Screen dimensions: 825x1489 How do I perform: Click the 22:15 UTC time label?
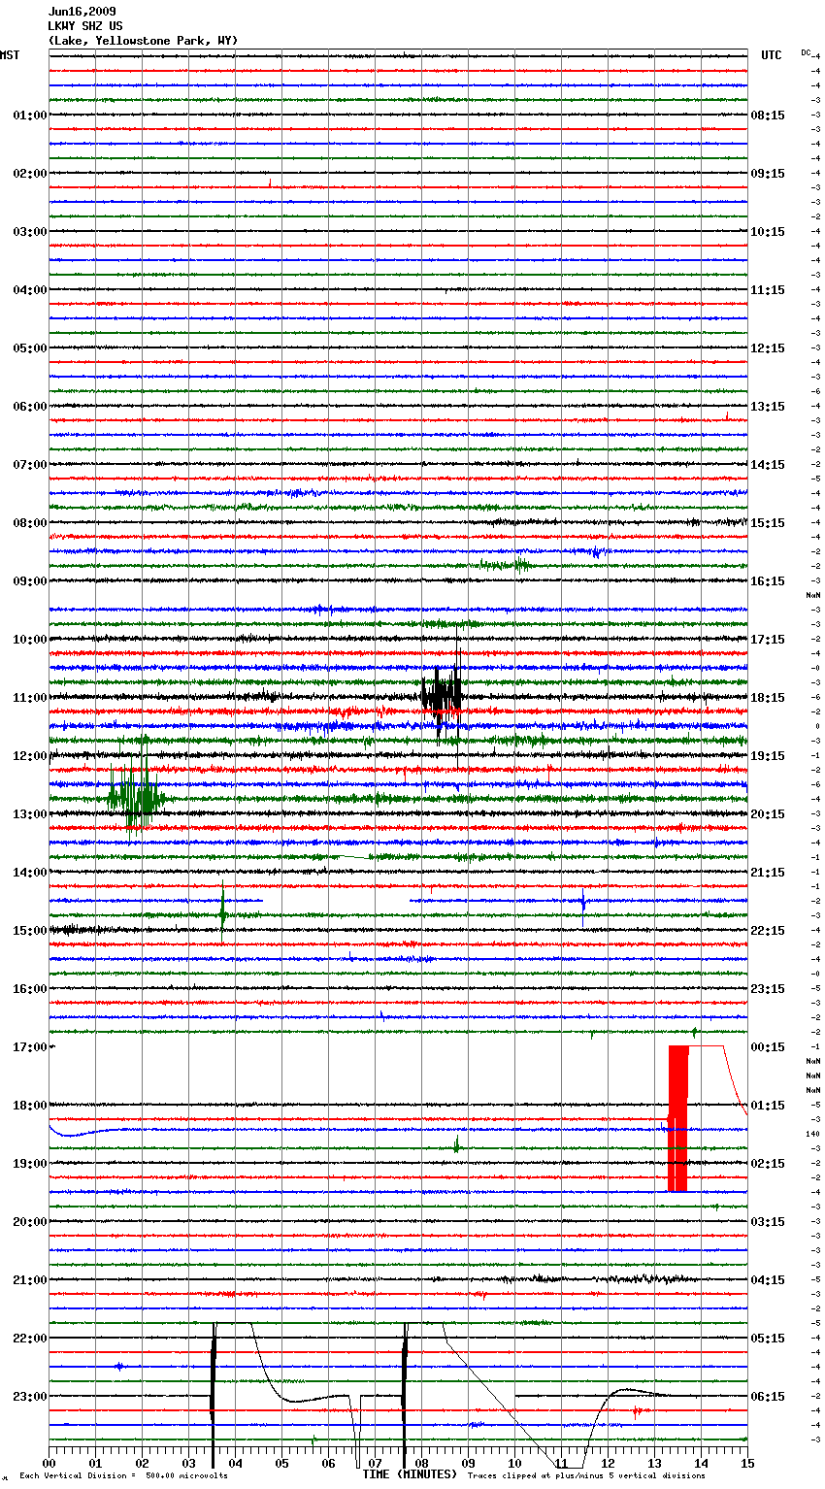point(768,931)
